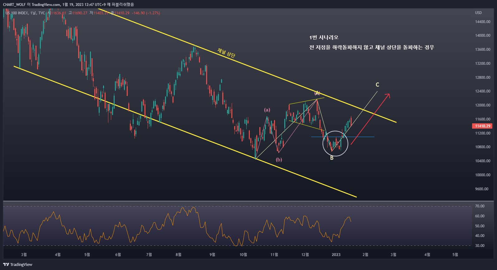The height and width of the screenshot is (270, 497).
Task: Click the 12800.00 price axis label
Action: click(483, 78)
